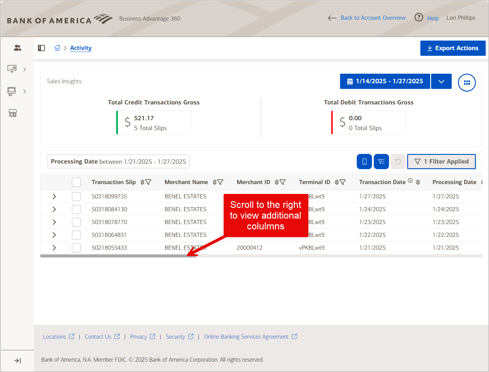Expand the sidebar with the arrow icon
489x372 pixels.
(18, 361)
